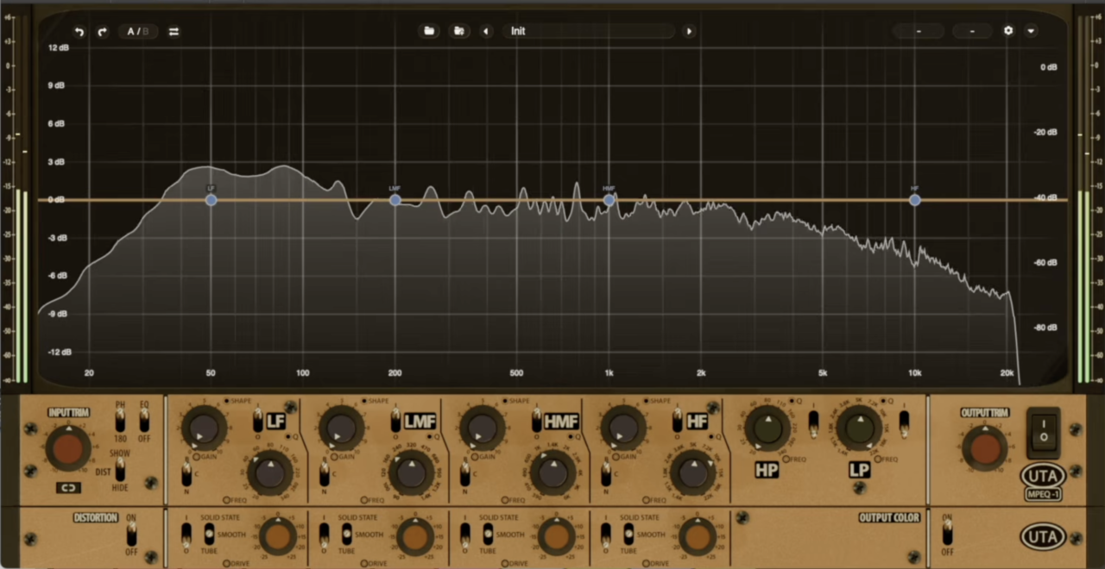Click the HP filter frequency knob

pos(768,428)
